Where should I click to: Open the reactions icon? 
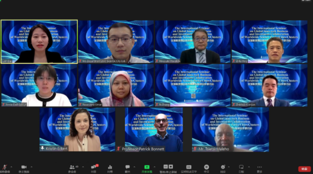pos(223,167)
